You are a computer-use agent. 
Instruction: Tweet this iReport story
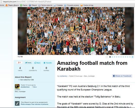tap(28, 62)
